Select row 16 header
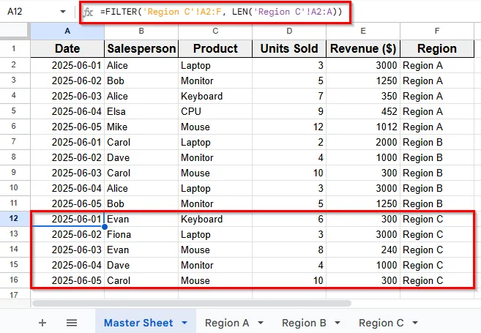The image size is (481, 333). click(15, 280)
